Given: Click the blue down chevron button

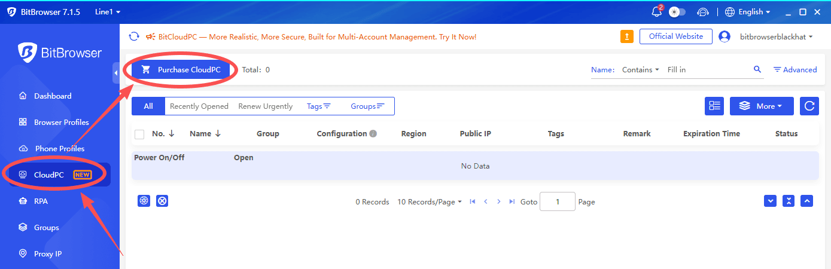Looking at the screenshot, I should (771, 201).
